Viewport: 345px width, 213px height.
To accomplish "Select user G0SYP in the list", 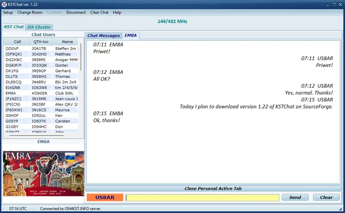I will click(12, 121).
